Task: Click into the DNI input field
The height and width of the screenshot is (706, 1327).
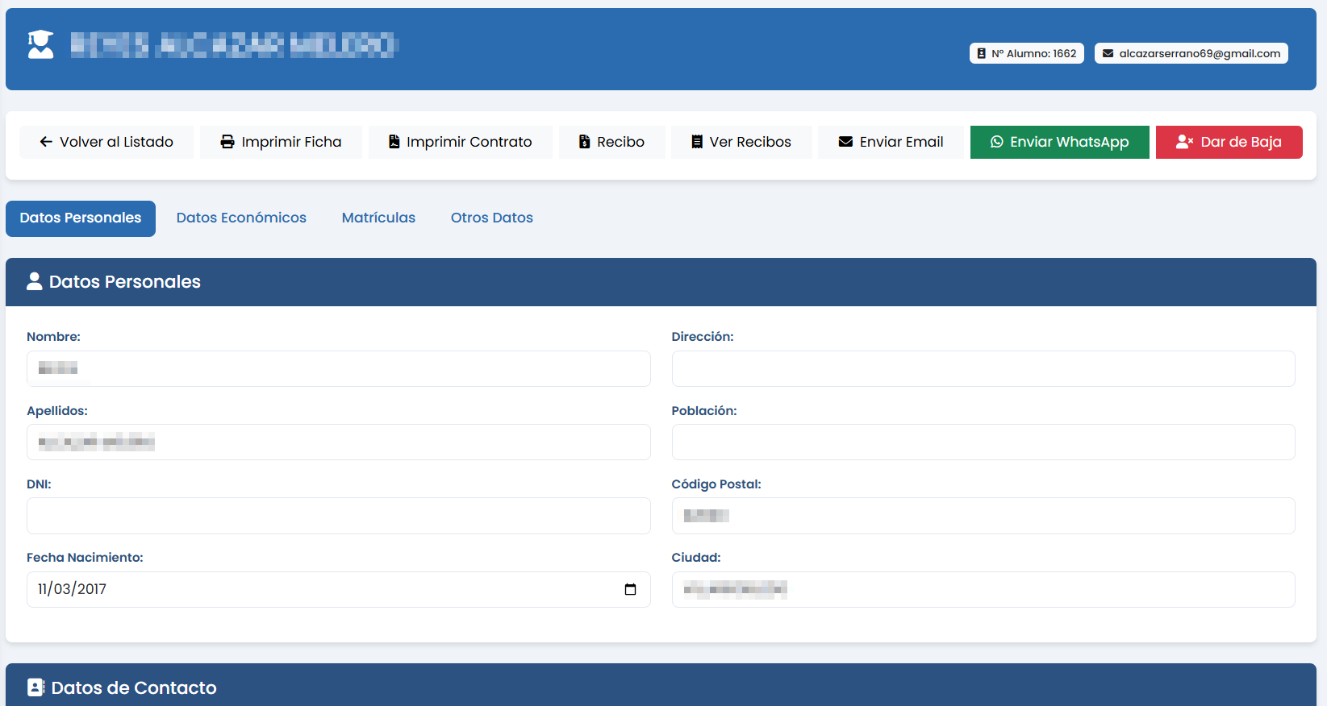Action: pyautogui.click(x=338, y=516)
